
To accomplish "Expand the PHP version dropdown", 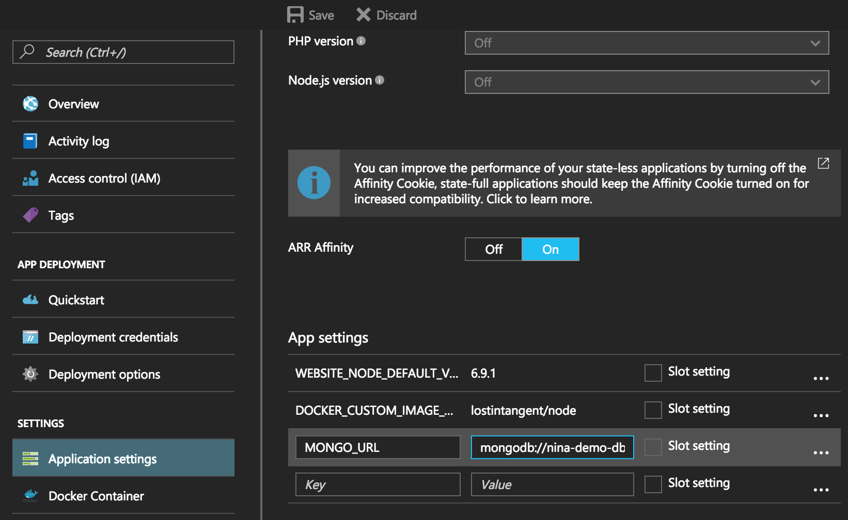I will click(647, 43).
